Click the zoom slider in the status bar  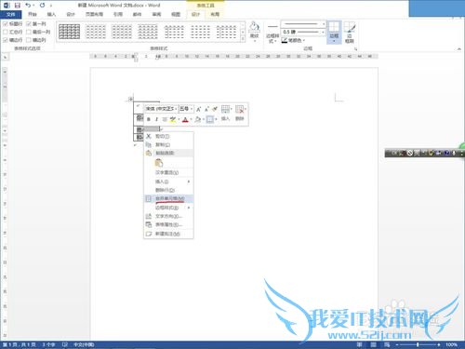pyautogui.click(x=418, y=344)
